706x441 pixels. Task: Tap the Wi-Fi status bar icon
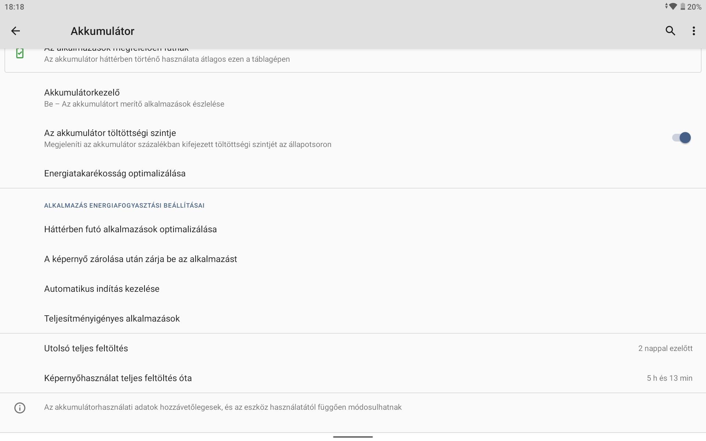(673, 7)
